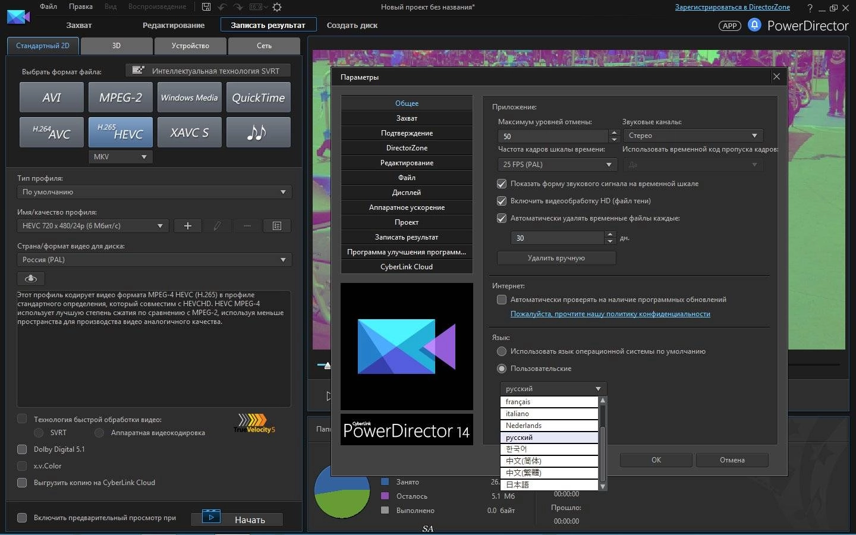Screen dimensions: 856x535
Task: Enable Dolby Digital 5.1 checkbox
Action: tap(22, 449)
